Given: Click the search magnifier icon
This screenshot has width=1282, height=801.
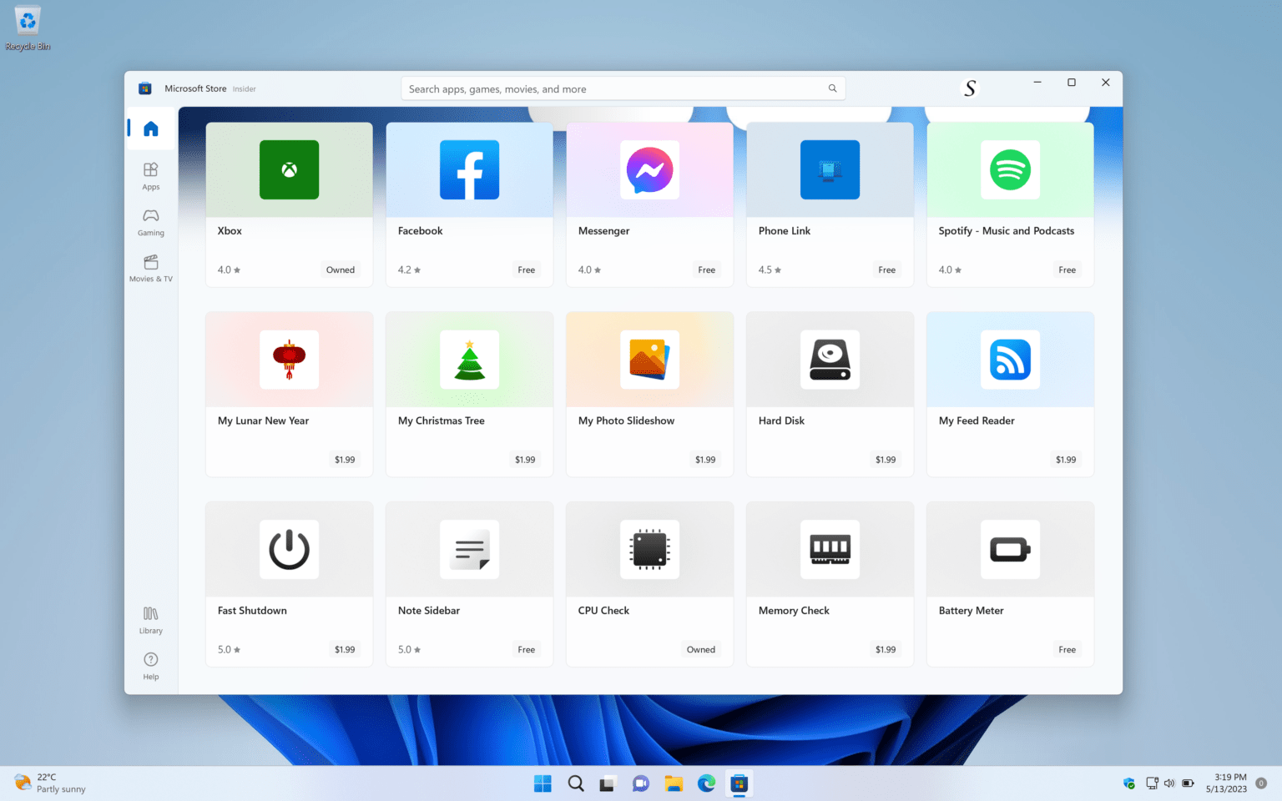Looking at the screenshot, I should tap(832, 88).
